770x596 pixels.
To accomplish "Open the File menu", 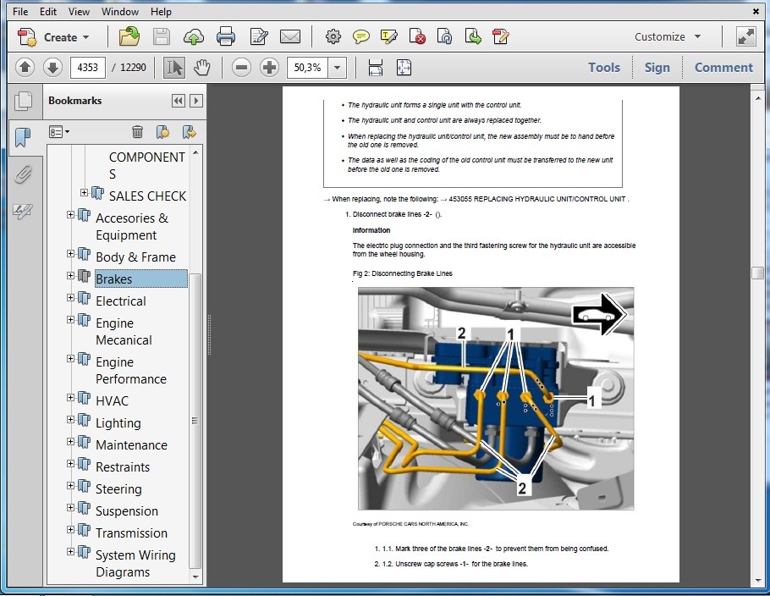I will pyautogui.click(x=20, y=11).
